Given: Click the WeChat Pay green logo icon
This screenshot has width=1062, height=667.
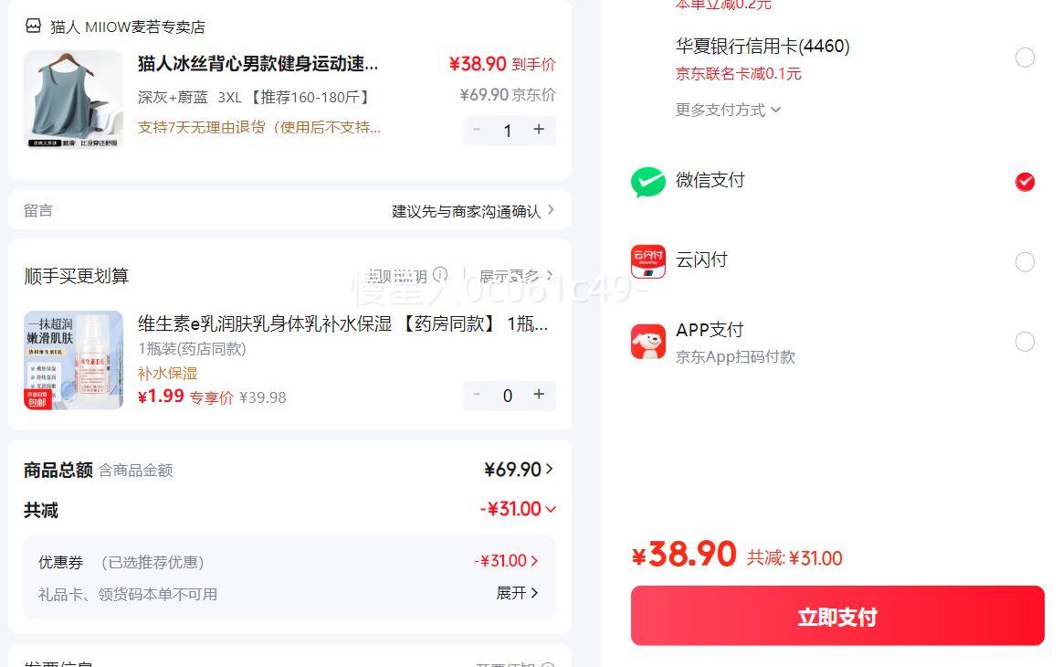Looking at the screenshot, I should point(647,182).
